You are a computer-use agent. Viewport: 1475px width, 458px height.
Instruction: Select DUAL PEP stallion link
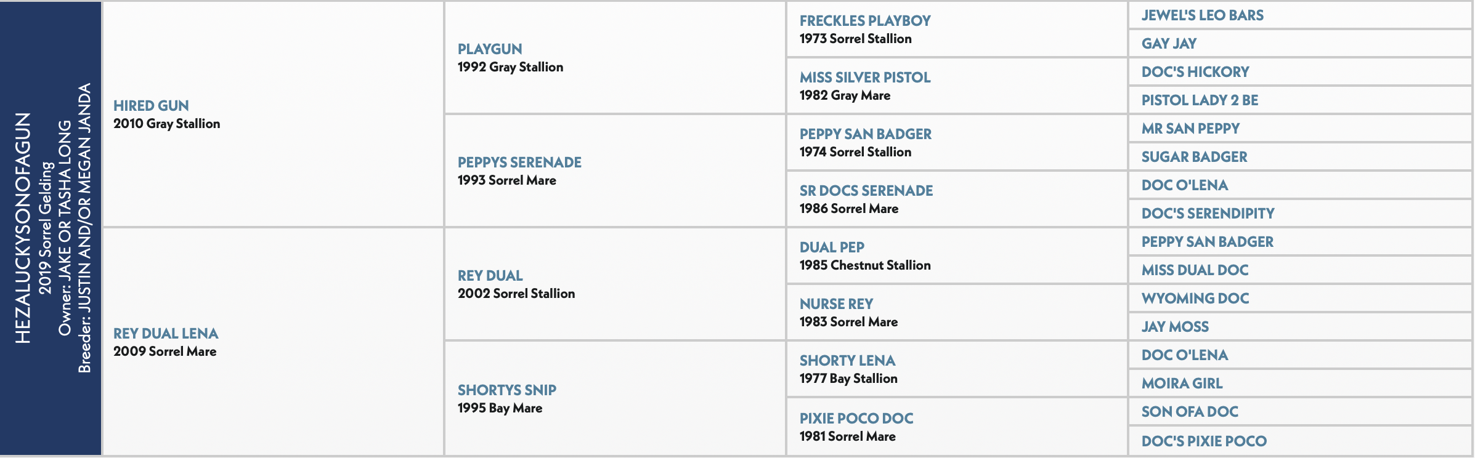[832, 247]
